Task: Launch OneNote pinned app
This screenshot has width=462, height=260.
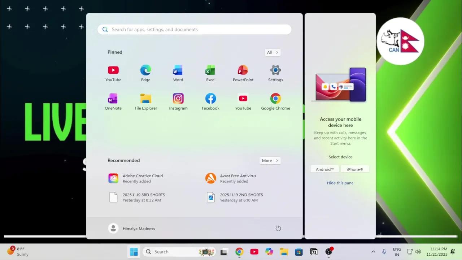Action: tap(113, 102)
